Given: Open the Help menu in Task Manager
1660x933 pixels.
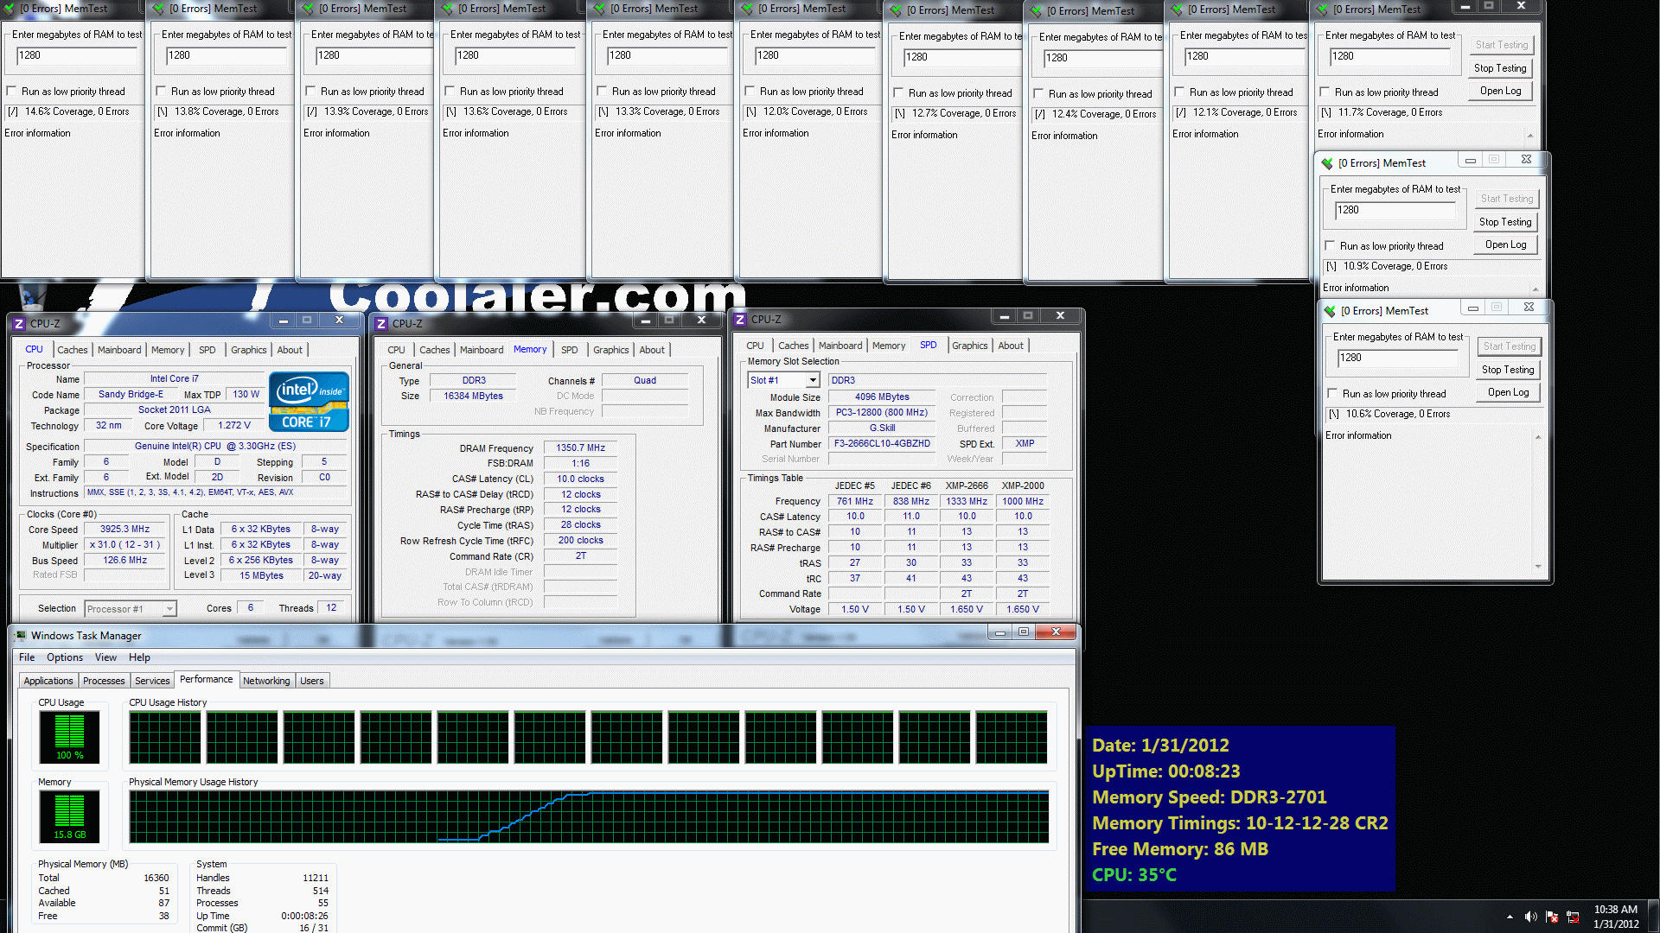Looking at the screenshot, I should coord(139,657).
